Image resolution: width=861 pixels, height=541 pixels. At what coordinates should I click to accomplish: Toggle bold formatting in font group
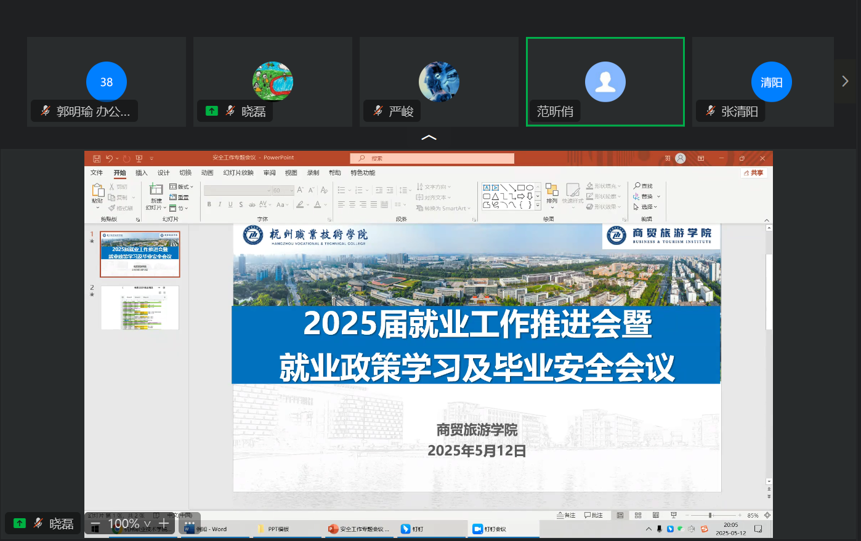209,204
